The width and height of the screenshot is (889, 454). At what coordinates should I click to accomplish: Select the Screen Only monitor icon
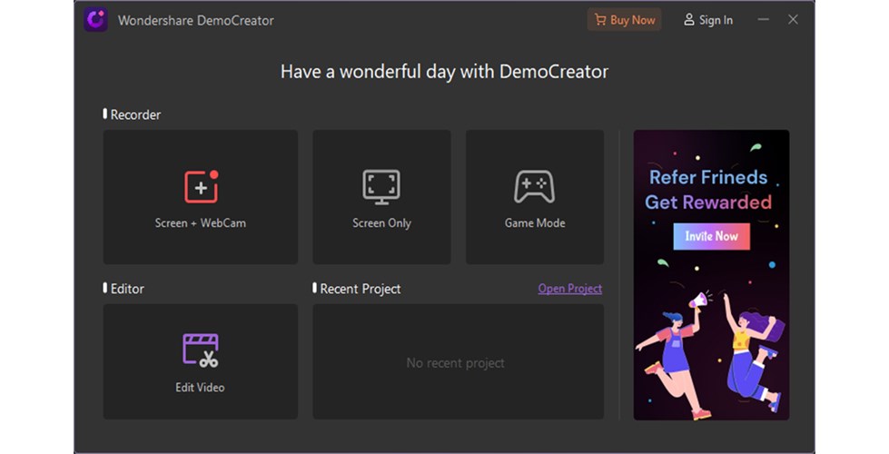point(381,186)
